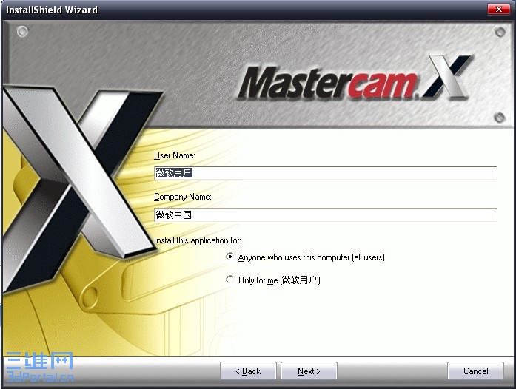The image size is (516, 389).
Task: Close the InstallShield Wizard window
Action: pyautogui.click(x=498, y=9)
